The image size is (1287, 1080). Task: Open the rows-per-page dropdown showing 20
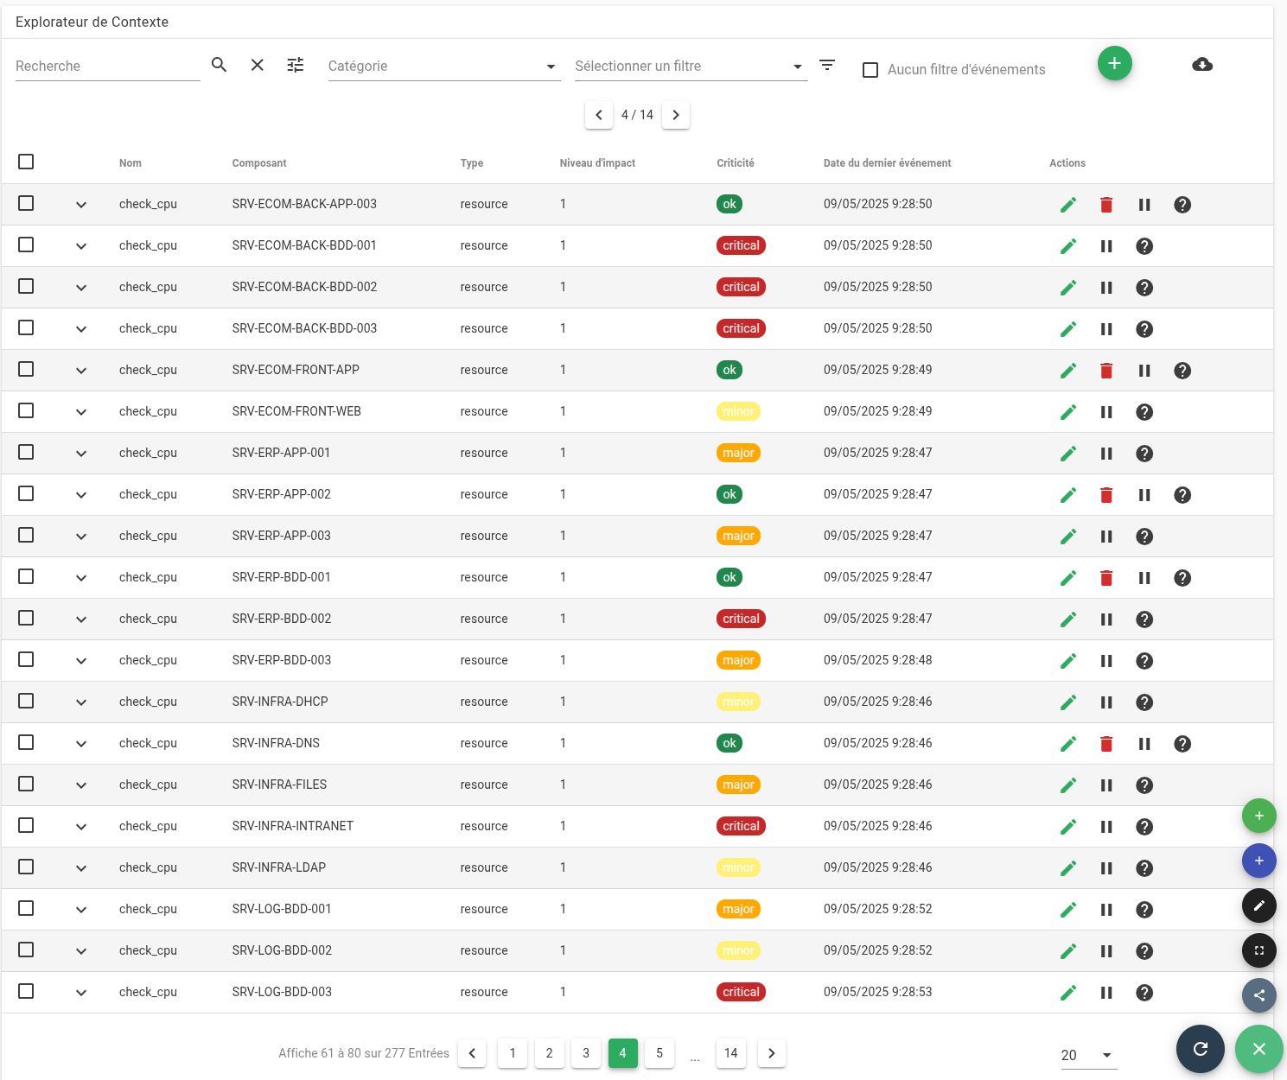tap(1089, 1055)
